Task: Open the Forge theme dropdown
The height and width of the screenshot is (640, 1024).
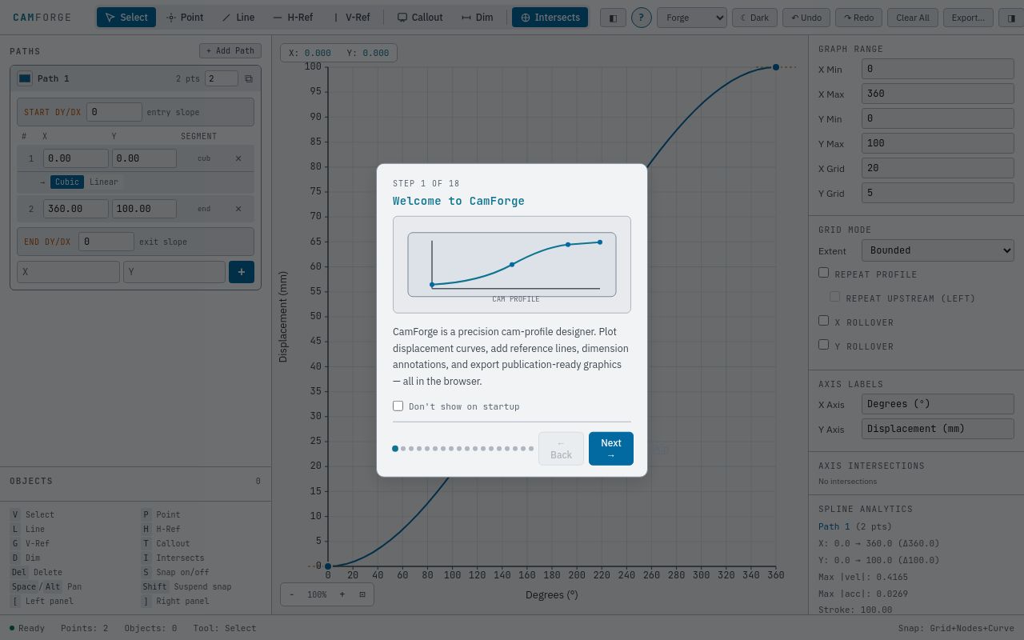Action: click(x=691, y=18)
